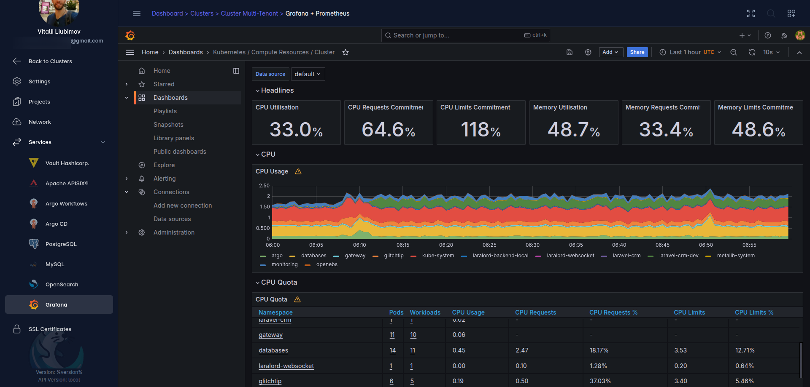Expand the Starred menu section
The height and width of the screenshot is (387, 810).
click(127, 84)
